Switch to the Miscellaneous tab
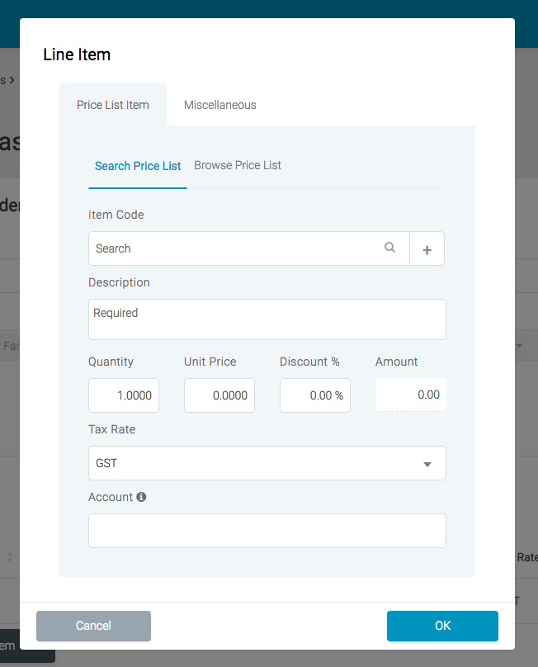538x667 pixels. click(x=219, y=105)
